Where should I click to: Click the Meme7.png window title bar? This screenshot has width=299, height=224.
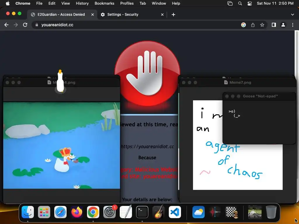(238, 83)
